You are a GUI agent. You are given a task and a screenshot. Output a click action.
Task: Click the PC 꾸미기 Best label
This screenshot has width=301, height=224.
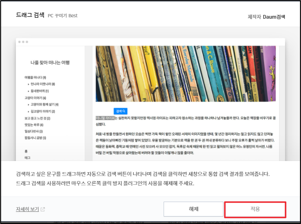coord(63,16)
